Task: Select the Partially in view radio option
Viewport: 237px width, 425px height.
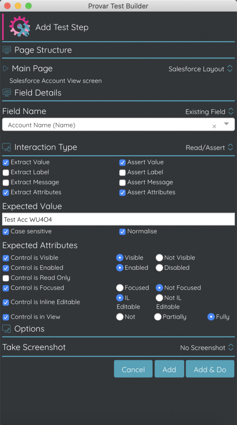Action: (158, 317)
